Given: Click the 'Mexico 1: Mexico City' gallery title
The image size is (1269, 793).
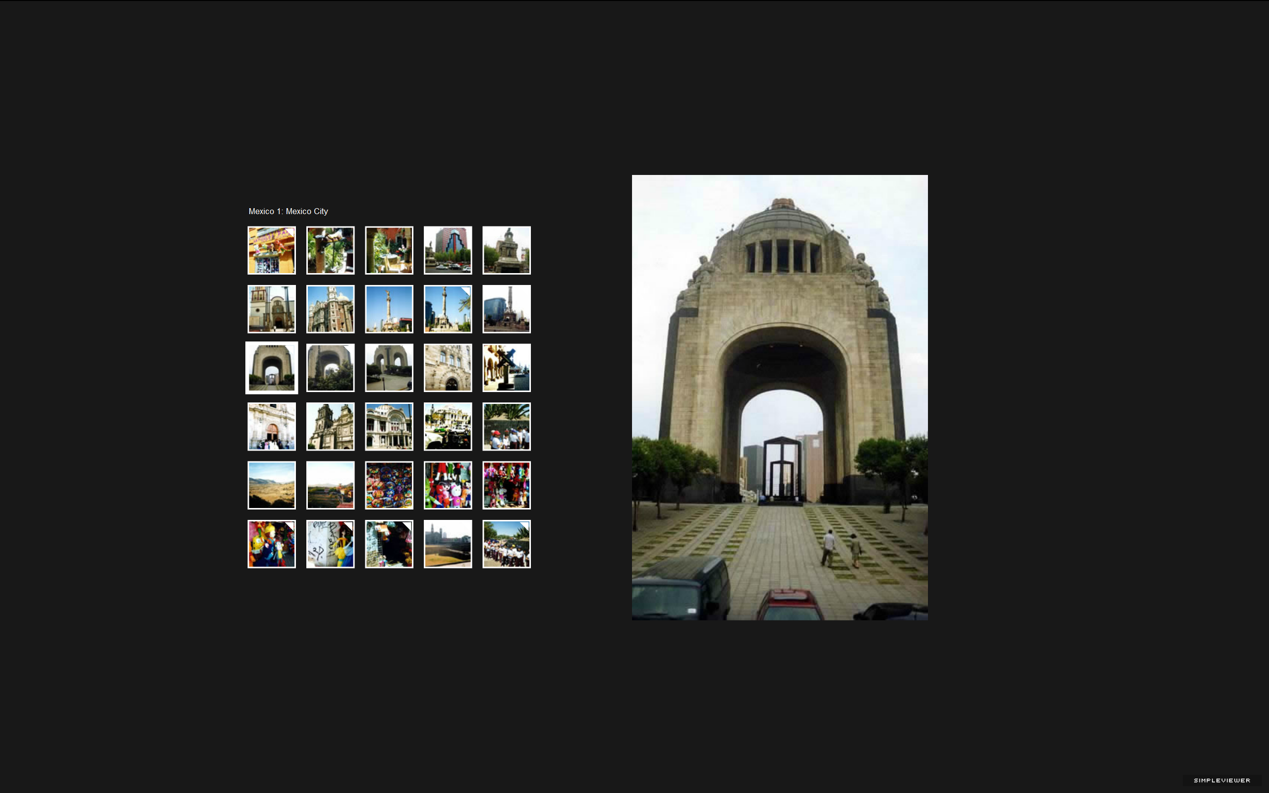Looking at the screenshot, I should [x=288, y=211].
